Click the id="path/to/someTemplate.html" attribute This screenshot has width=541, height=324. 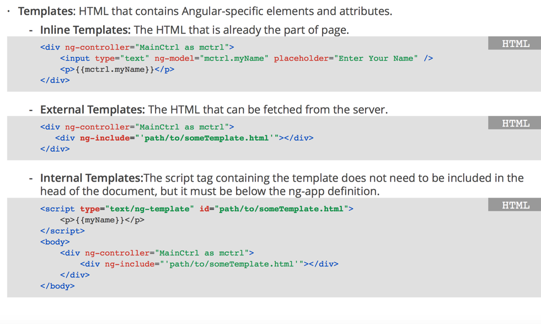274,209
